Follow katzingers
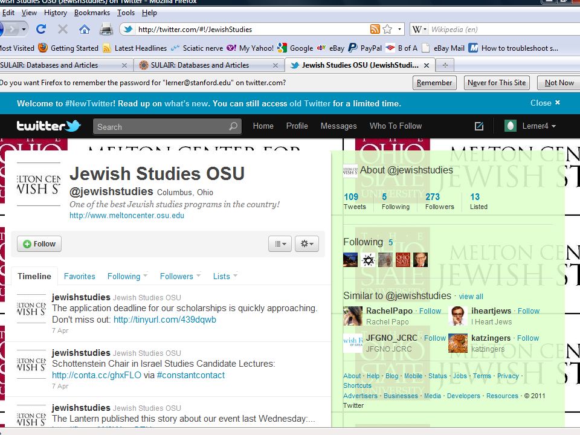 (x=528, y=338)
